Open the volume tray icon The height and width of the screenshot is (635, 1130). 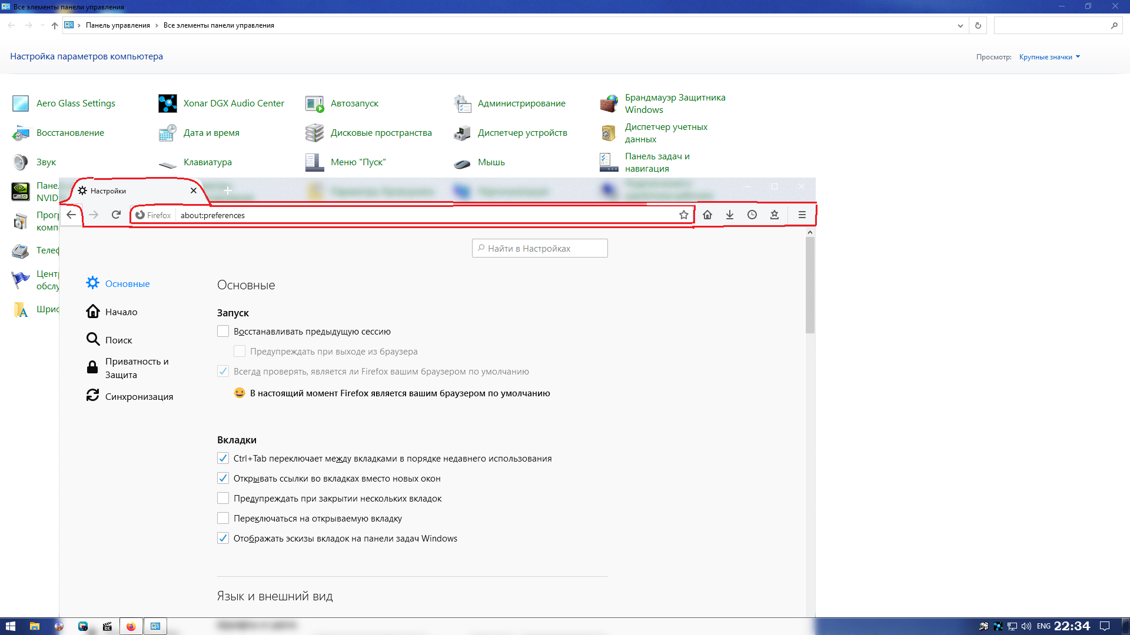1026,626
